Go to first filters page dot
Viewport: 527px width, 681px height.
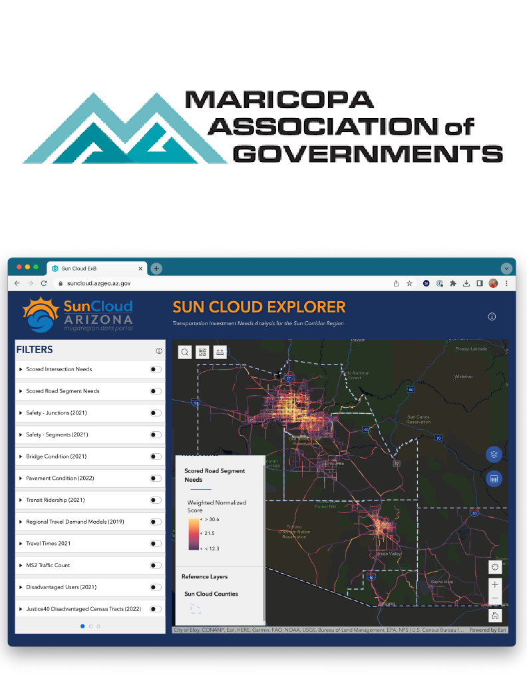point(83,626)
